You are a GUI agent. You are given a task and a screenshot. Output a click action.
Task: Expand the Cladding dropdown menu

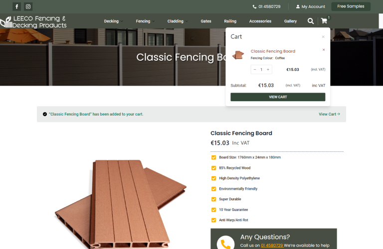[178, 21]
